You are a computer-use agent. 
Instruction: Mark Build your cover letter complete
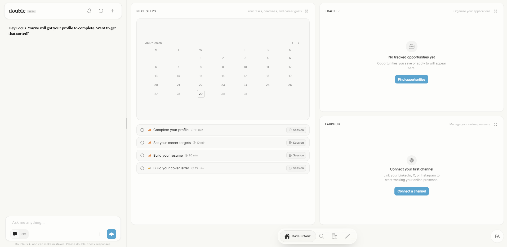pyautogui.click(x=142, y=168)
